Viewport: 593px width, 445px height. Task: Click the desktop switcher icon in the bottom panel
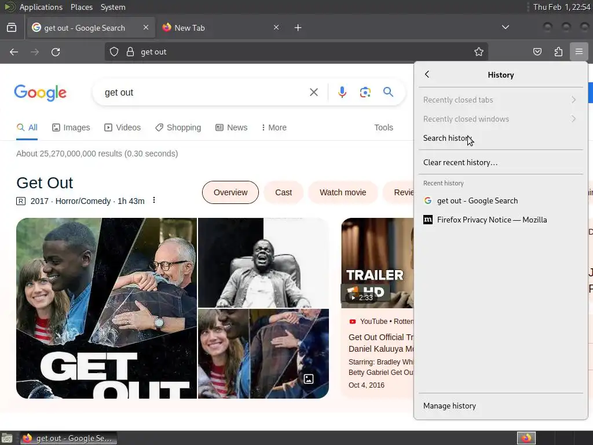tap(7, 438)
